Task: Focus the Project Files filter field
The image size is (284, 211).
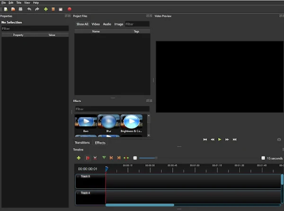Action: coord(137,24)
